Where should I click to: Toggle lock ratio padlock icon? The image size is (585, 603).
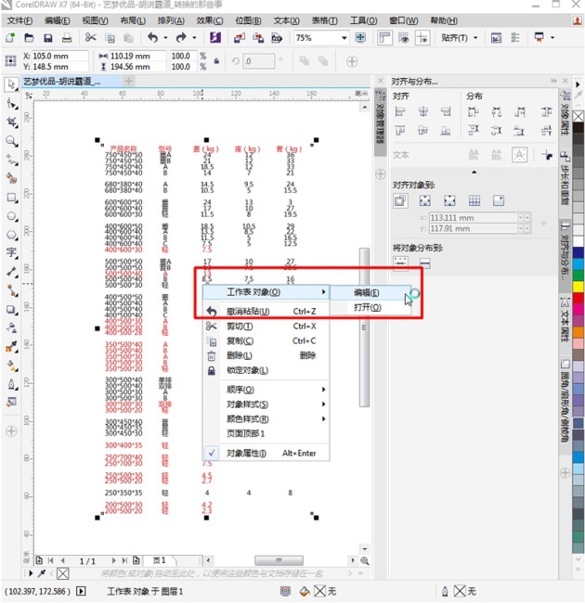click(x=216, y=61)
